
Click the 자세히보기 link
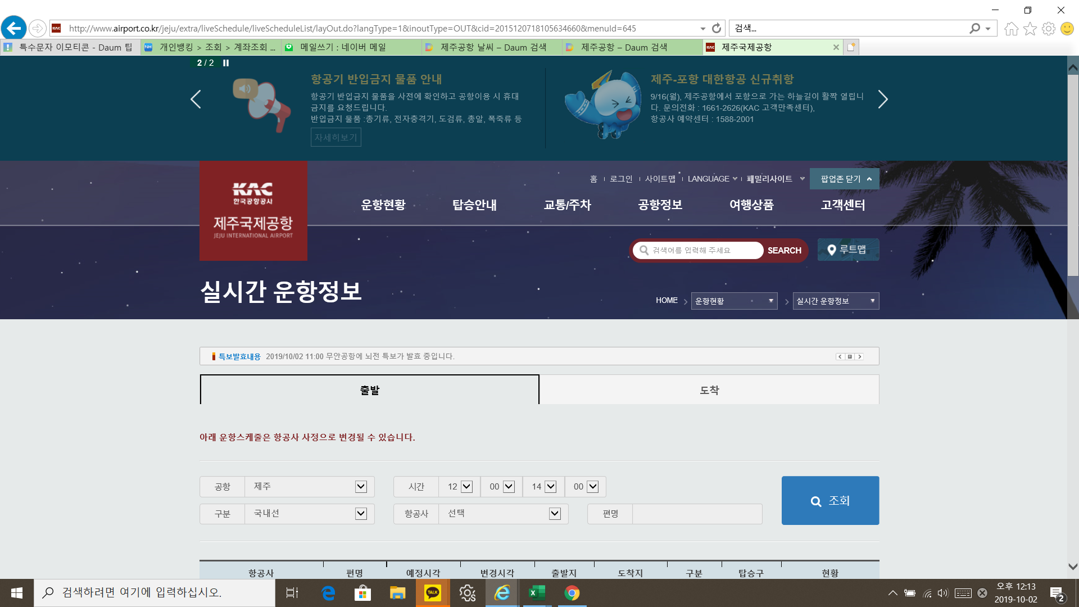coord(336,137)
